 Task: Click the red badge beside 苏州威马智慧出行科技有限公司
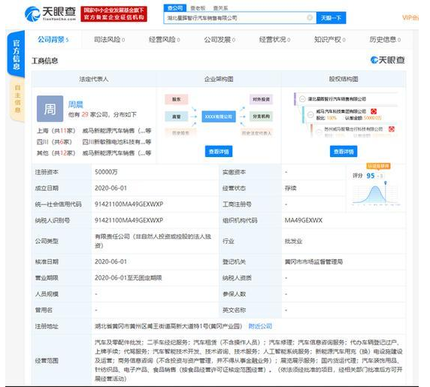coord(392,128)
